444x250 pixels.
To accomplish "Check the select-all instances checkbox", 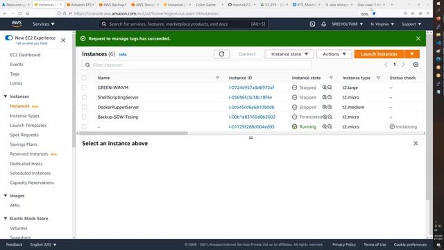I will coord(84,78).
